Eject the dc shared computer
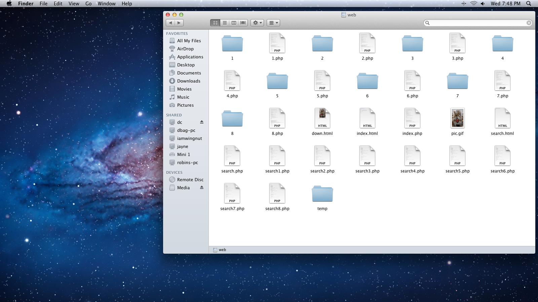 pos(202,122)
